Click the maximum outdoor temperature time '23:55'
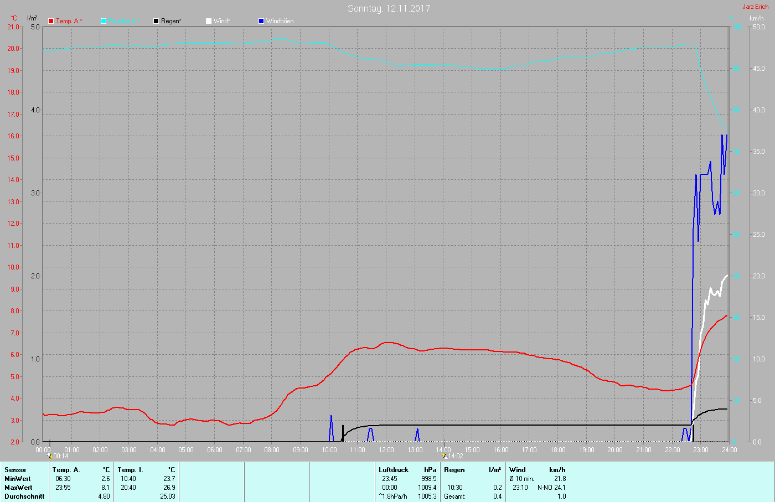This screenshot has height=502, width=775. (63, 488)
